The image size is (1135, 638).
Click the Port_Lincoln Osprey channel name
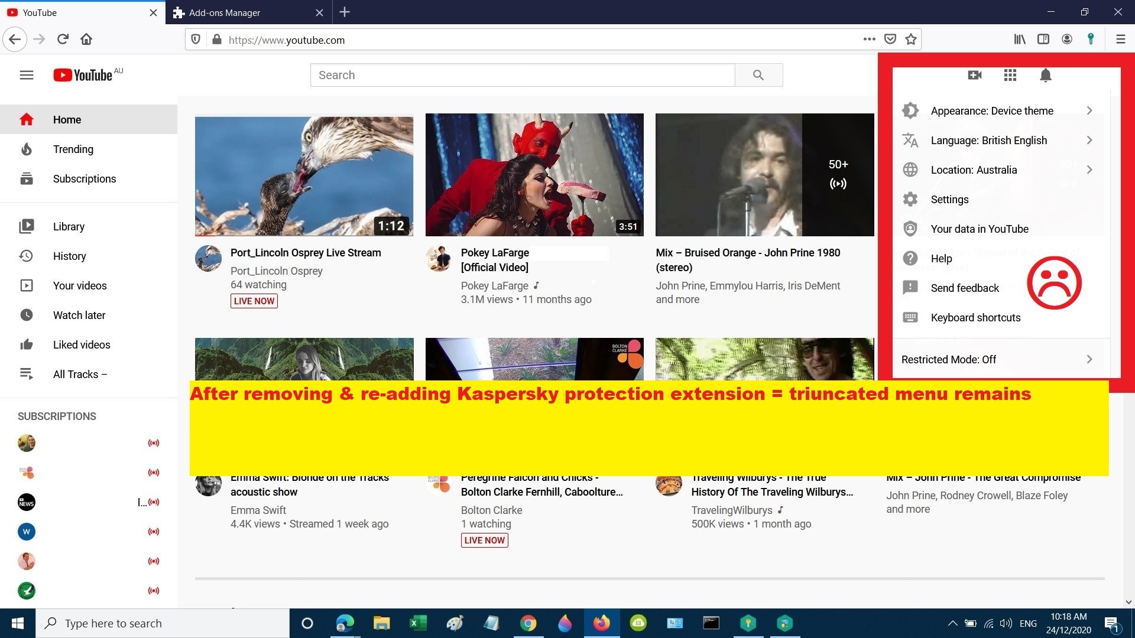click(x=276, y=271)
